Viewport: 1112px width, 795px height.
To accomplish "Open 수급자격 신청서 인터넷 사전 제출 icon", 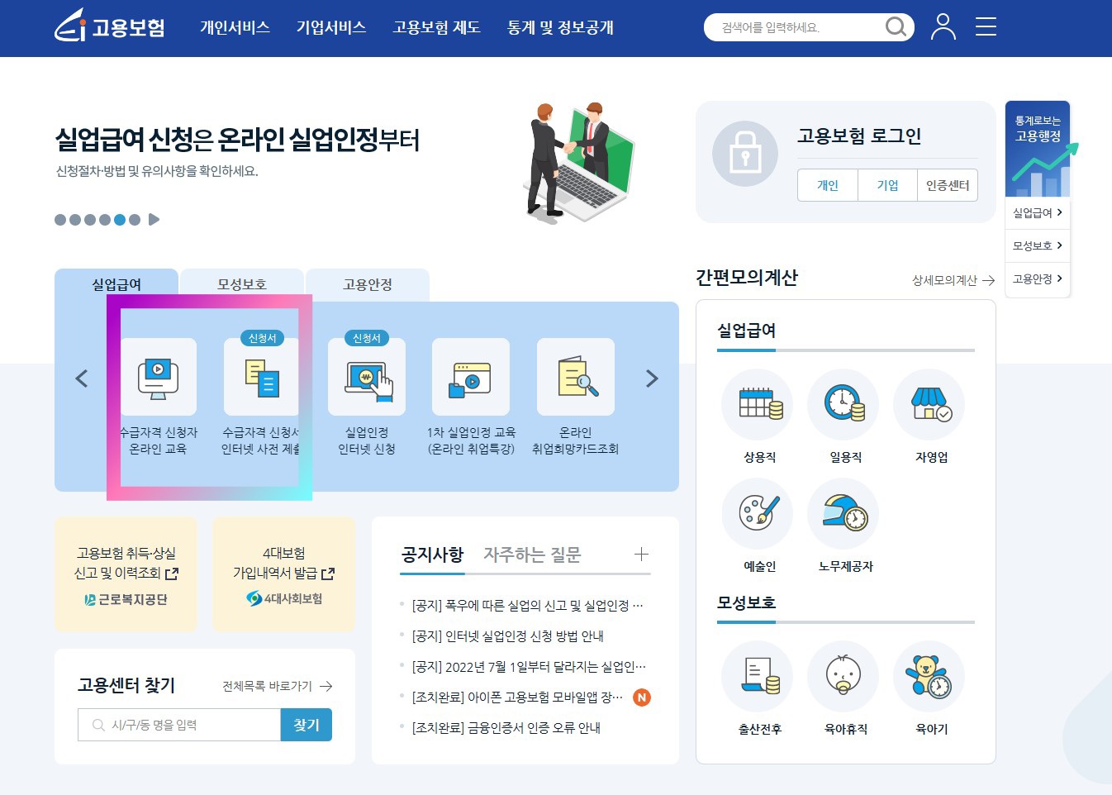I will pyautogui.click(x=262, y=377).
